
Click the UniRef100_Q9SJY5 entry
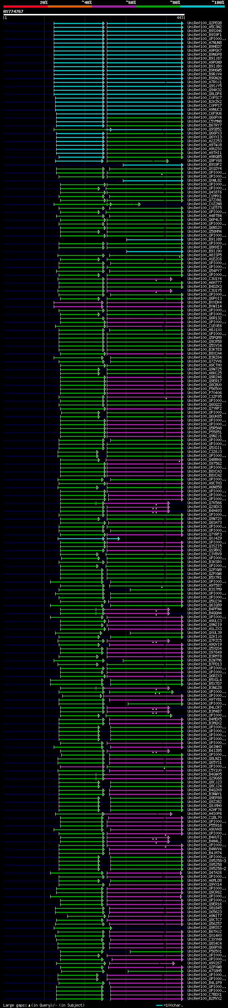204,86
